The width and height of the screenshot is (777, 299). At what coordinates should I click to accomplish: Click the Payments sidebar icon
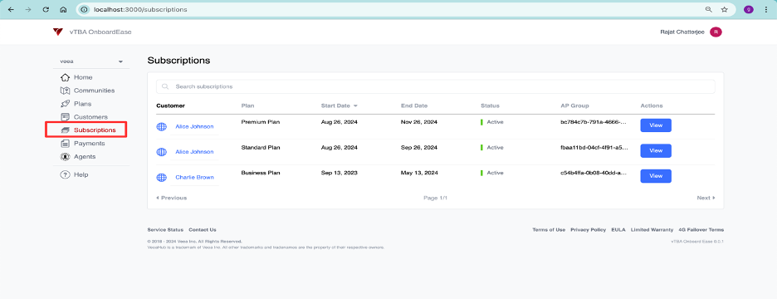pyautogui.click(x=65, y=144)
